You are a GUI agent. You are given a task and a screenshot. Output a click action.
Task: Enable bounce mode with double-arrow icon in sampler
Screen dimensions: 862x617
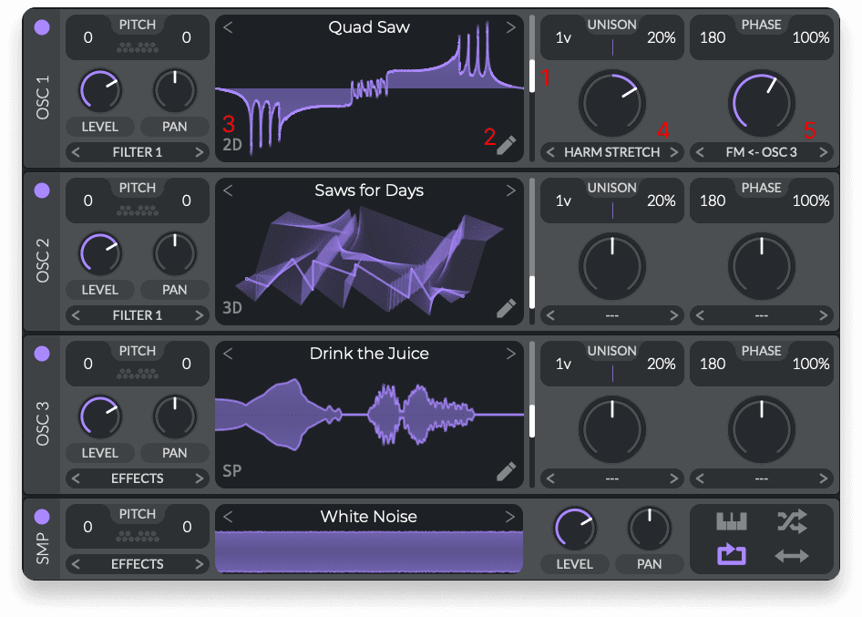coord(793,555)
